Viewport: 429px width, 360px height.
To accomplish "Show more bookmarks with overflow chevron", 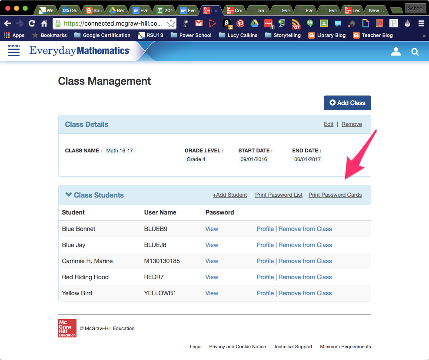I will [424, 36].
